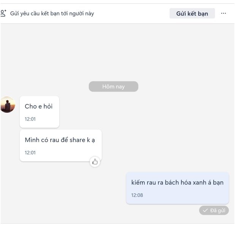Click the 12:01 time under "Cho e hỏi"
The image size is (235, 228).
[30, 119]
